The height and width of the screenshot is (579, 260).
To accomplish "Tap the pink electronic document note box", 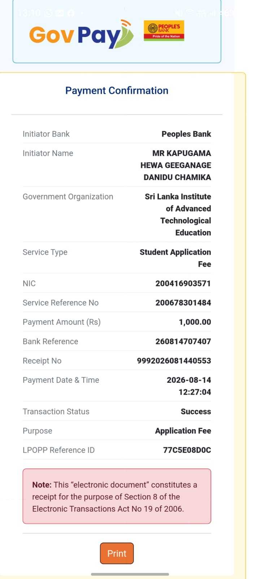I will click(117, 496).
